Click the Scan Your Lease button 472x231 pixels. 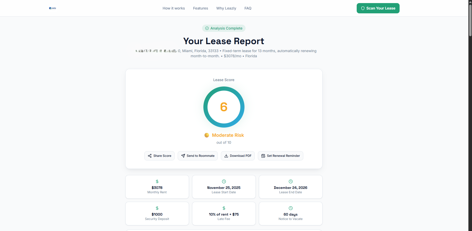(x=378, y=8)
